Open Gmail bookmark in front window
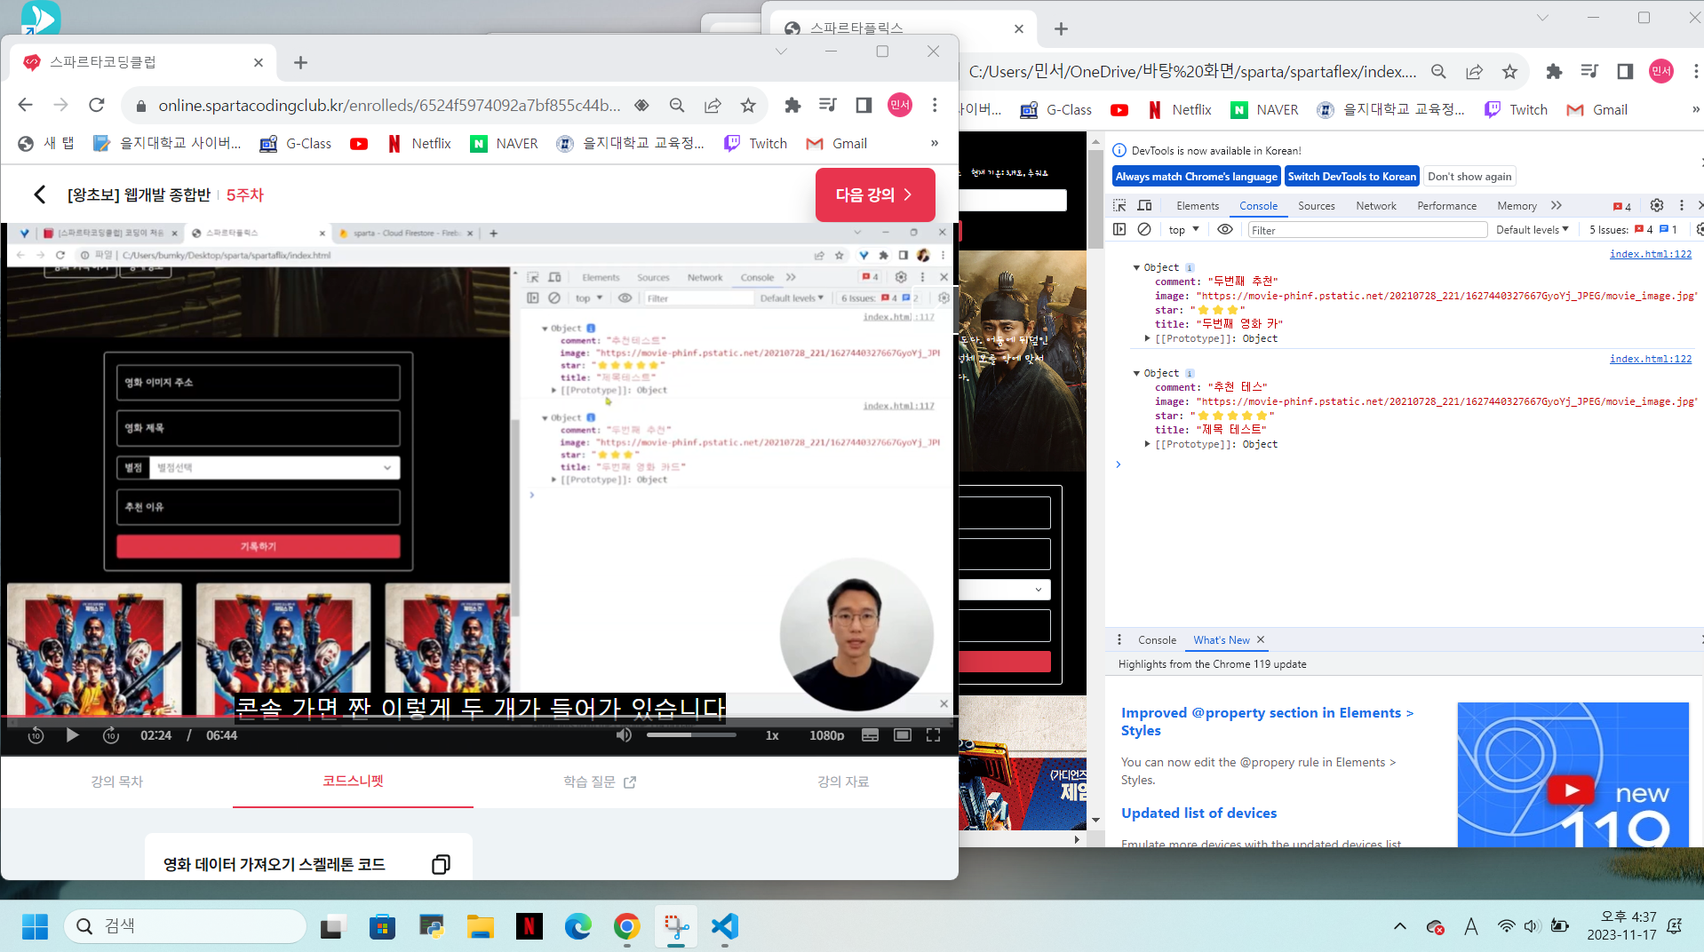 (x=837, y=144)
